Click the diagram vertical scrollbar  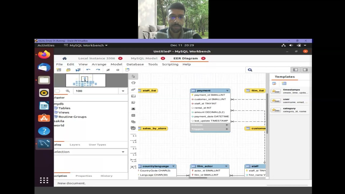pyautogui.click(x=267, y=113)
